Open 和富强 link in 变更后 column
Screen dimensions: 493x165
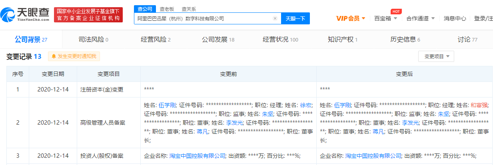tap(478, 105)
